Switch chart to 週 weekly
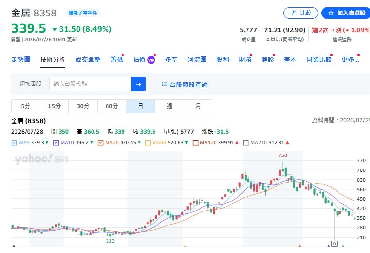Image resolution: width=370 pixels, height=253 pixels. pyautogui.click(x=170, y=106)
